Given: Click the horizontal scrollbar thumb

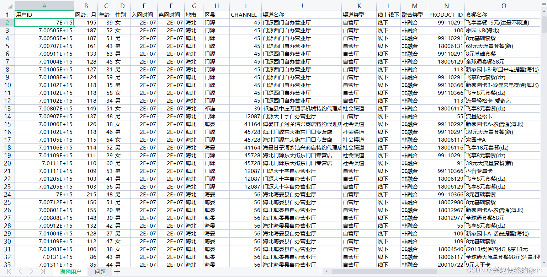Looking at the screenshot, I should click(x=384, y=272).
